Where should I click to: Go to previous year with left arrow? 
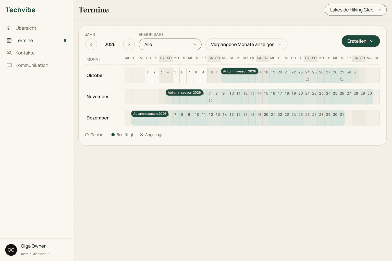tap(91, 44)
